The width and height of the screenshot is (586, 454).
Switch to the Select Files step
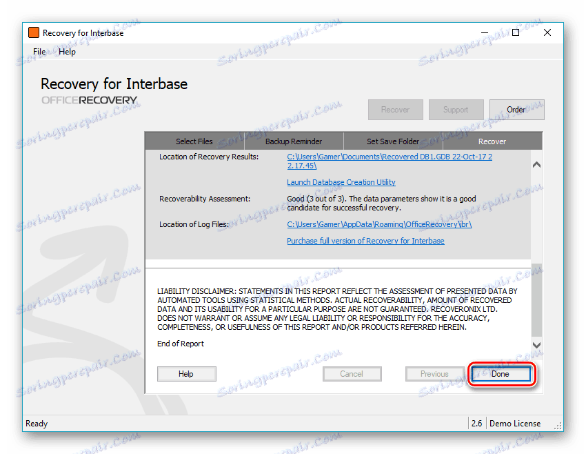194,141
